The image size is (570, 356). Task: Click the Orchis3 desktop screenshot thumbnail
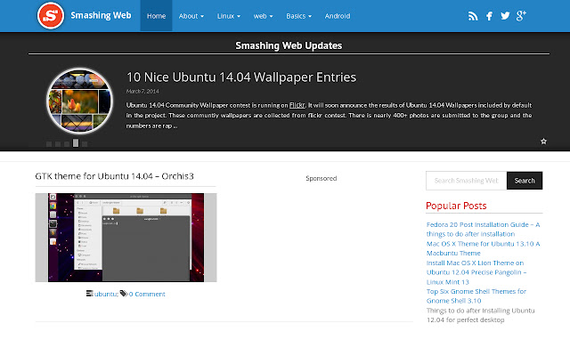tap(126, 238)
